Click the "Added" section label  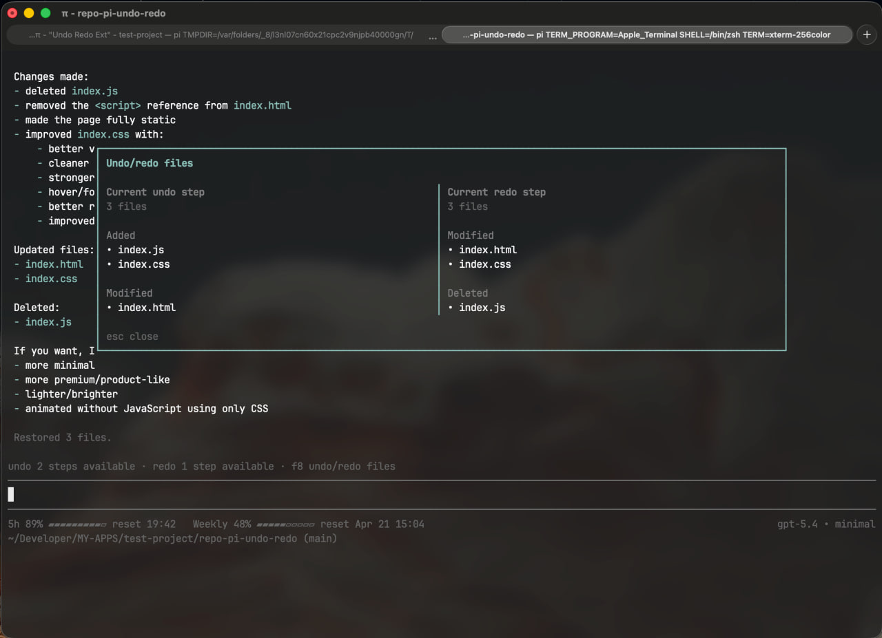pos(121,235)
